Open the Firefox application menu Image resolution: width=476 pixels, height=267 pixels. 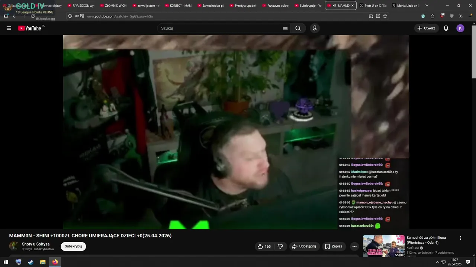coord(470,16)
